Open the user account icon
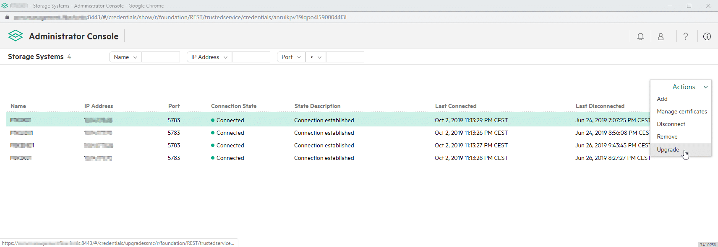 (661, 36)
